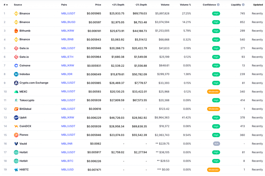Viewport: 265px width, 176px height.
Task: Click the Moderate badge in HitBTC row
Action: pos(214,170)
